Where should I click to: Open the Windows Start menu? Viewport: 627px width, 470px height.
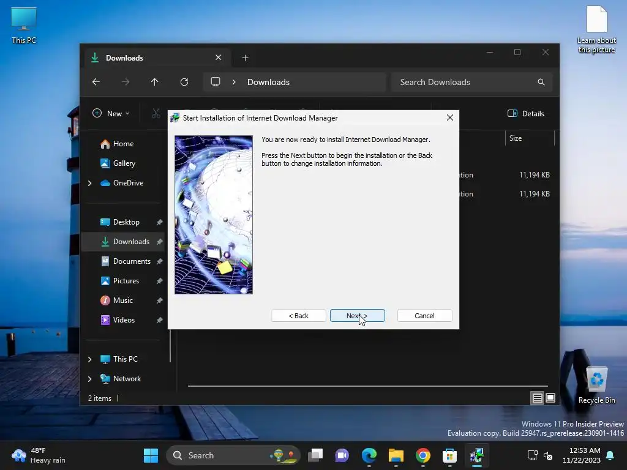(151, 455)
